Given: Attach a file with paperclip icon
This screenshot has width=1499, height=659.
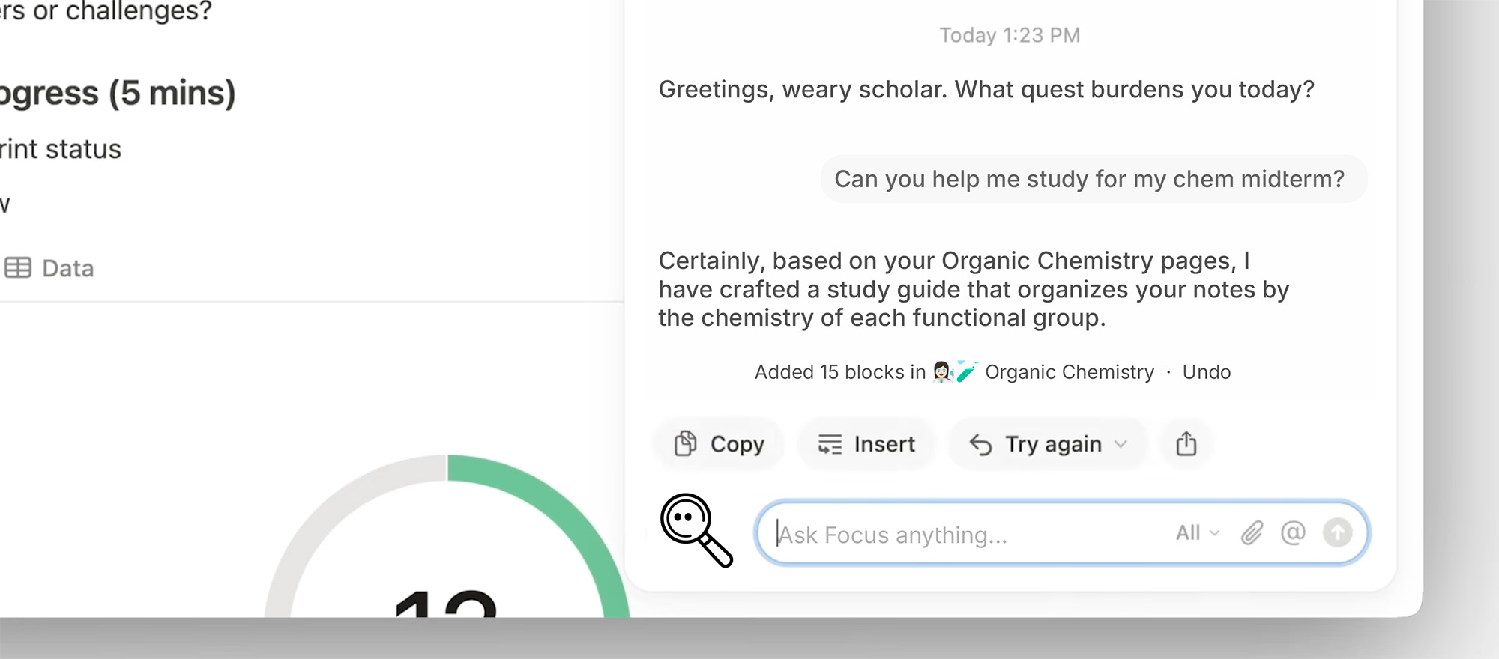Looking at the screenshot, I should click(x=1252, y=533).
